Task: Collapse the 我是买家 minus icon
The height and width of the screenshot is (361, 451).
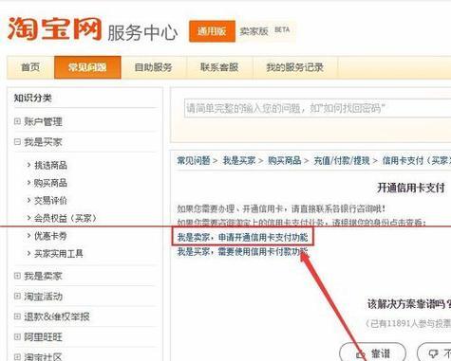Action: point(17,142)
